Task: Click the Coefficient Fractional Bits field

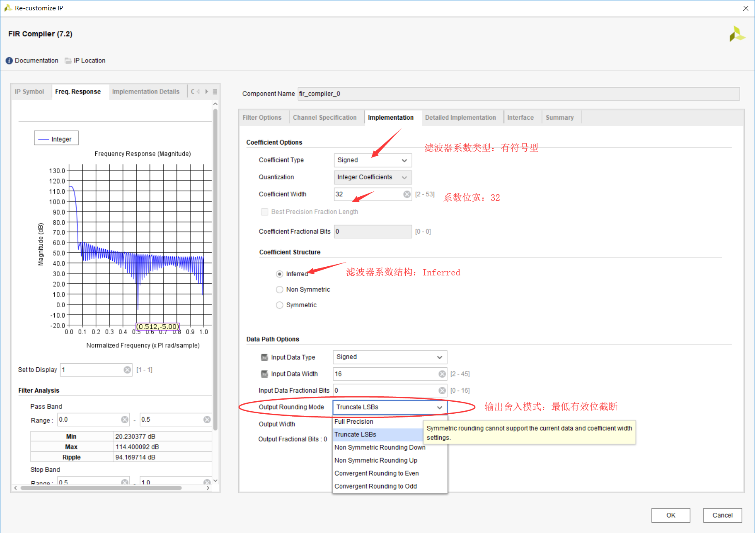Action: point(373,232)
